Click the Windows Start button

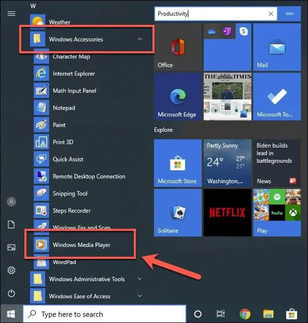click(11, 314)
